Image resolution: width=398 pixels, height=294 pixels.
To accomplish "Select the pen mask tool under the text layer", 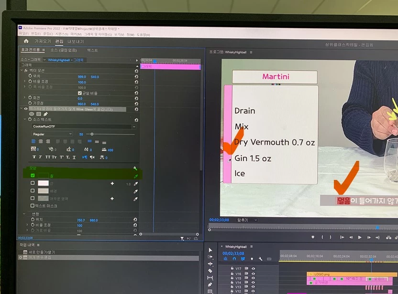I will 45,114.
